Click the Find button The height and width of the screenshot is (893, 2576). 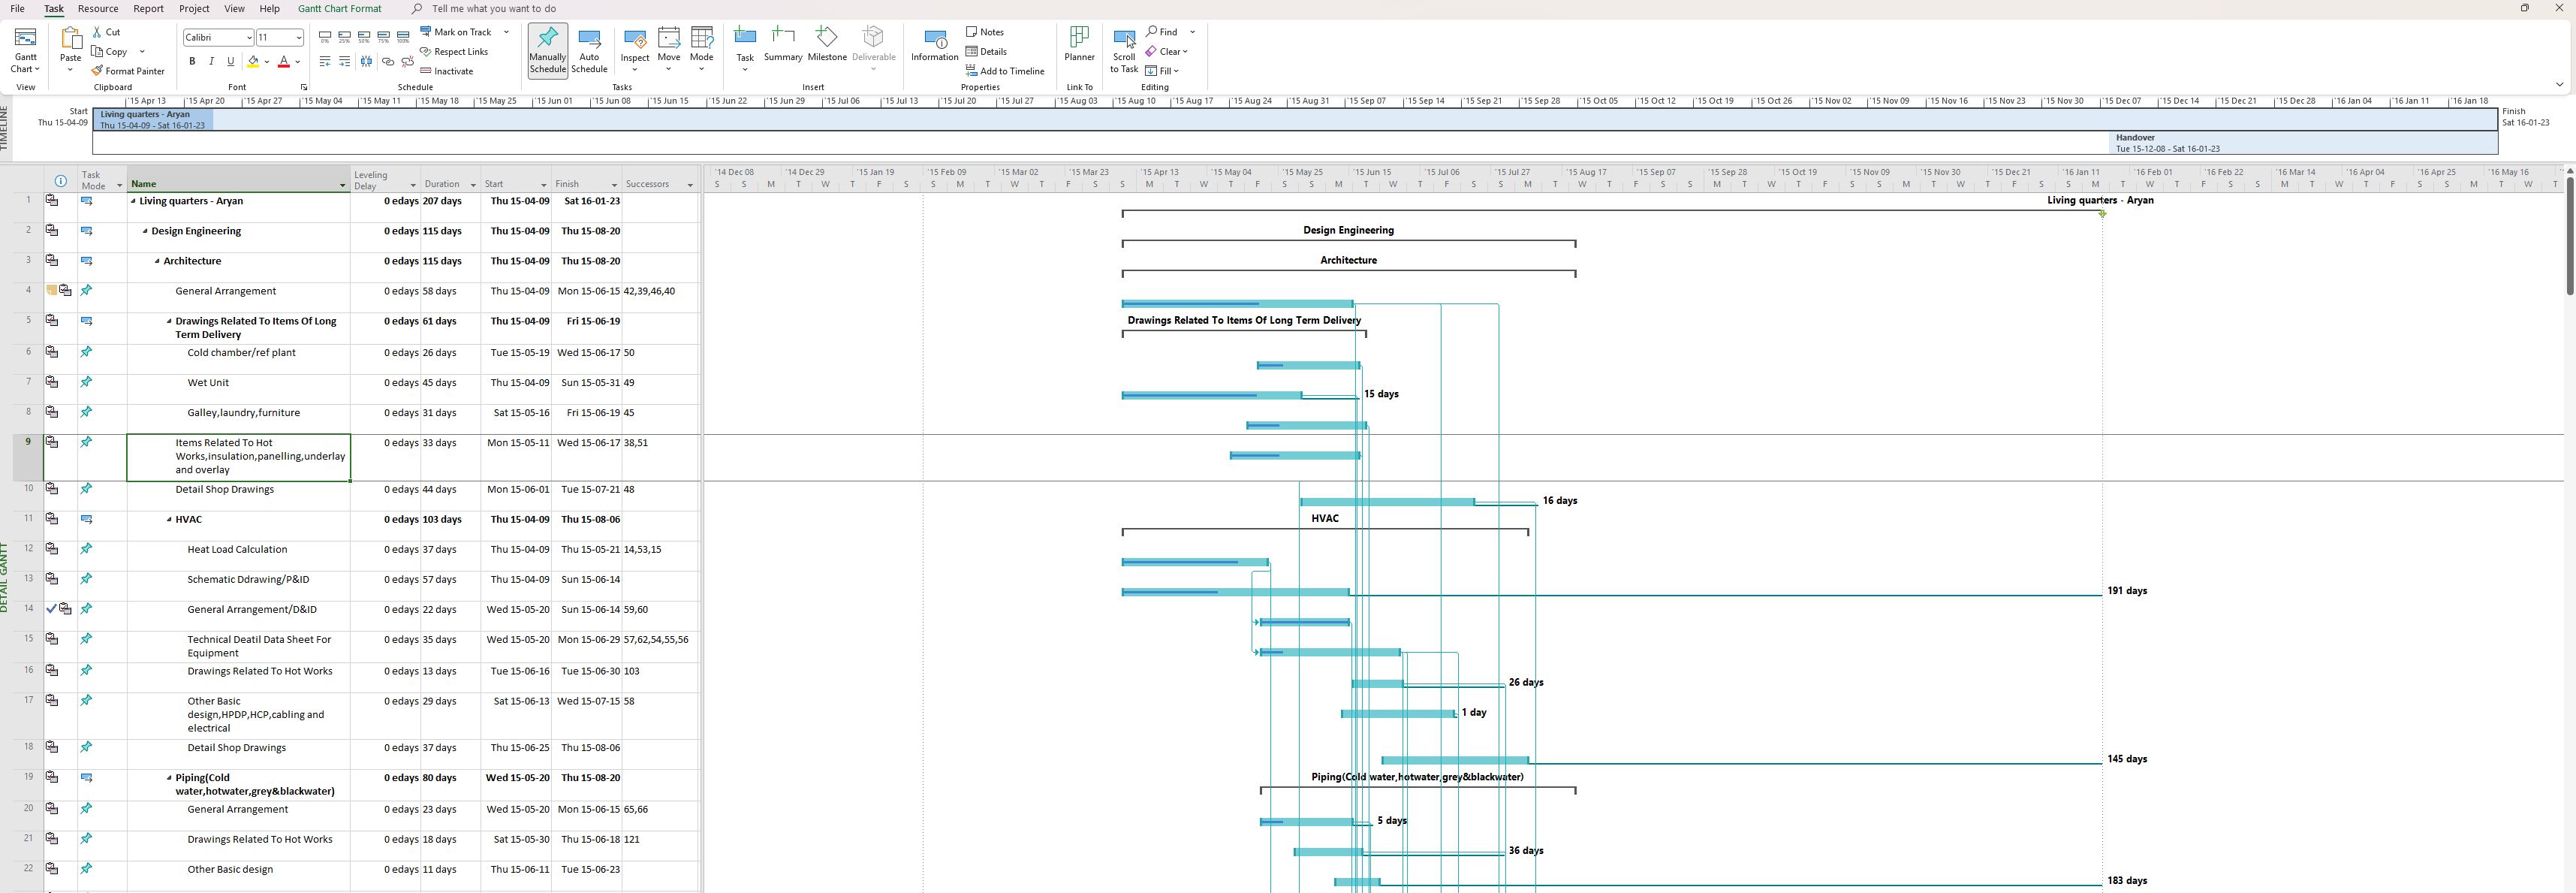(1162, 32)
